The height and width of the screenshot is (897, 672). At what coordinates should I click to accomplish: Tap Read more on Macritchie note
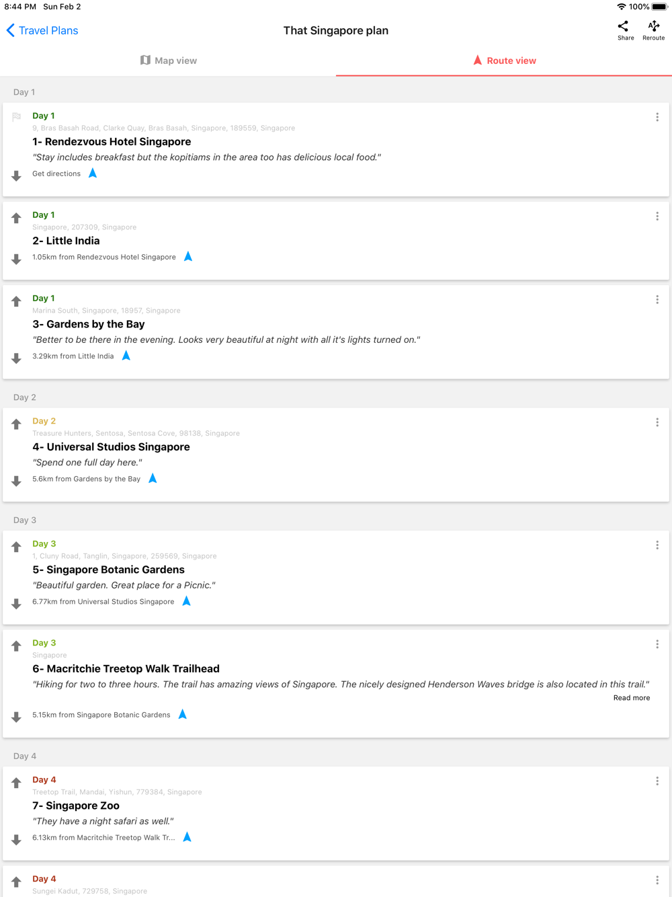tap(631, 698)
